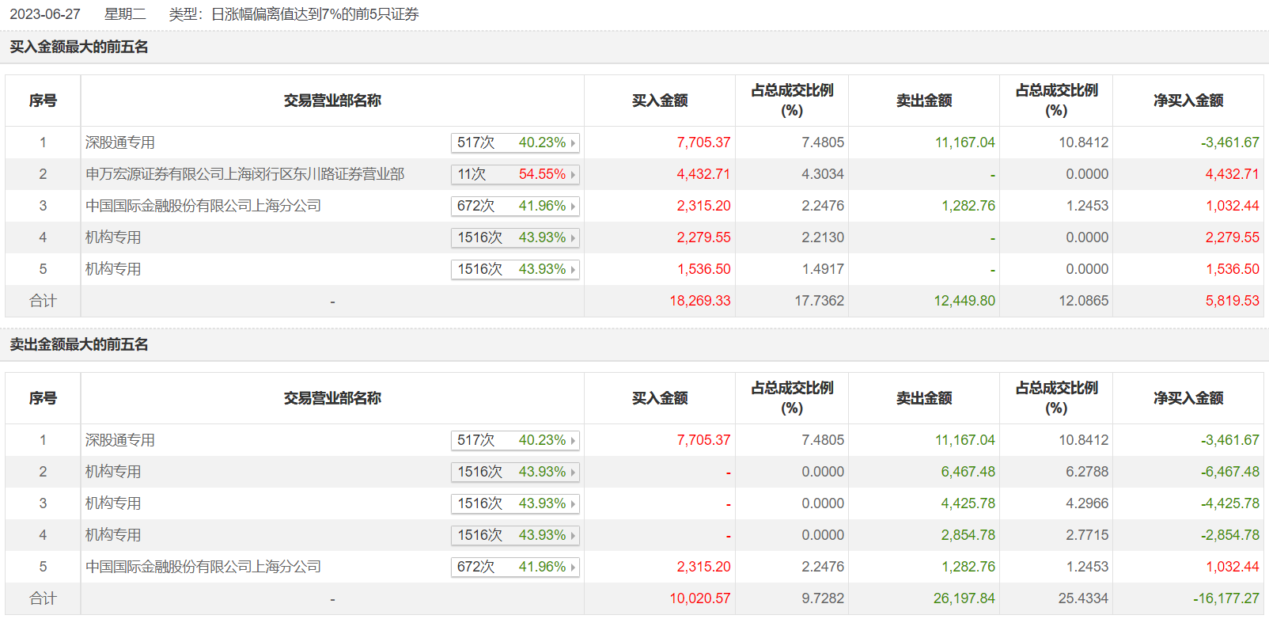1269x619 pixels.
Task: Select the 卖出金额最大的前五名 section heading
Action: click(x=79, y=344)
